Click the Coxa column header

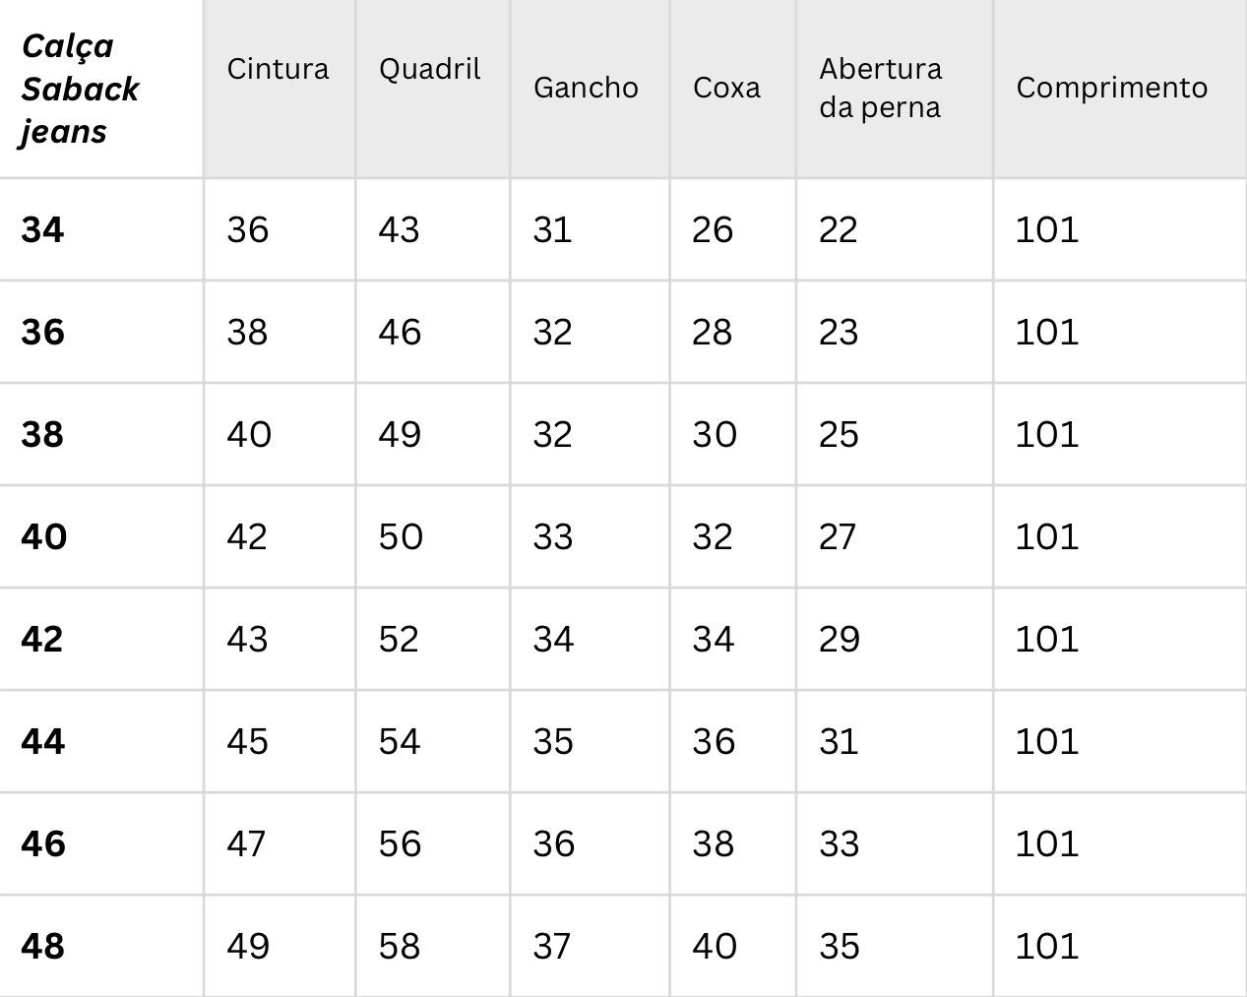pyautogui.click(x=726, y=88)
